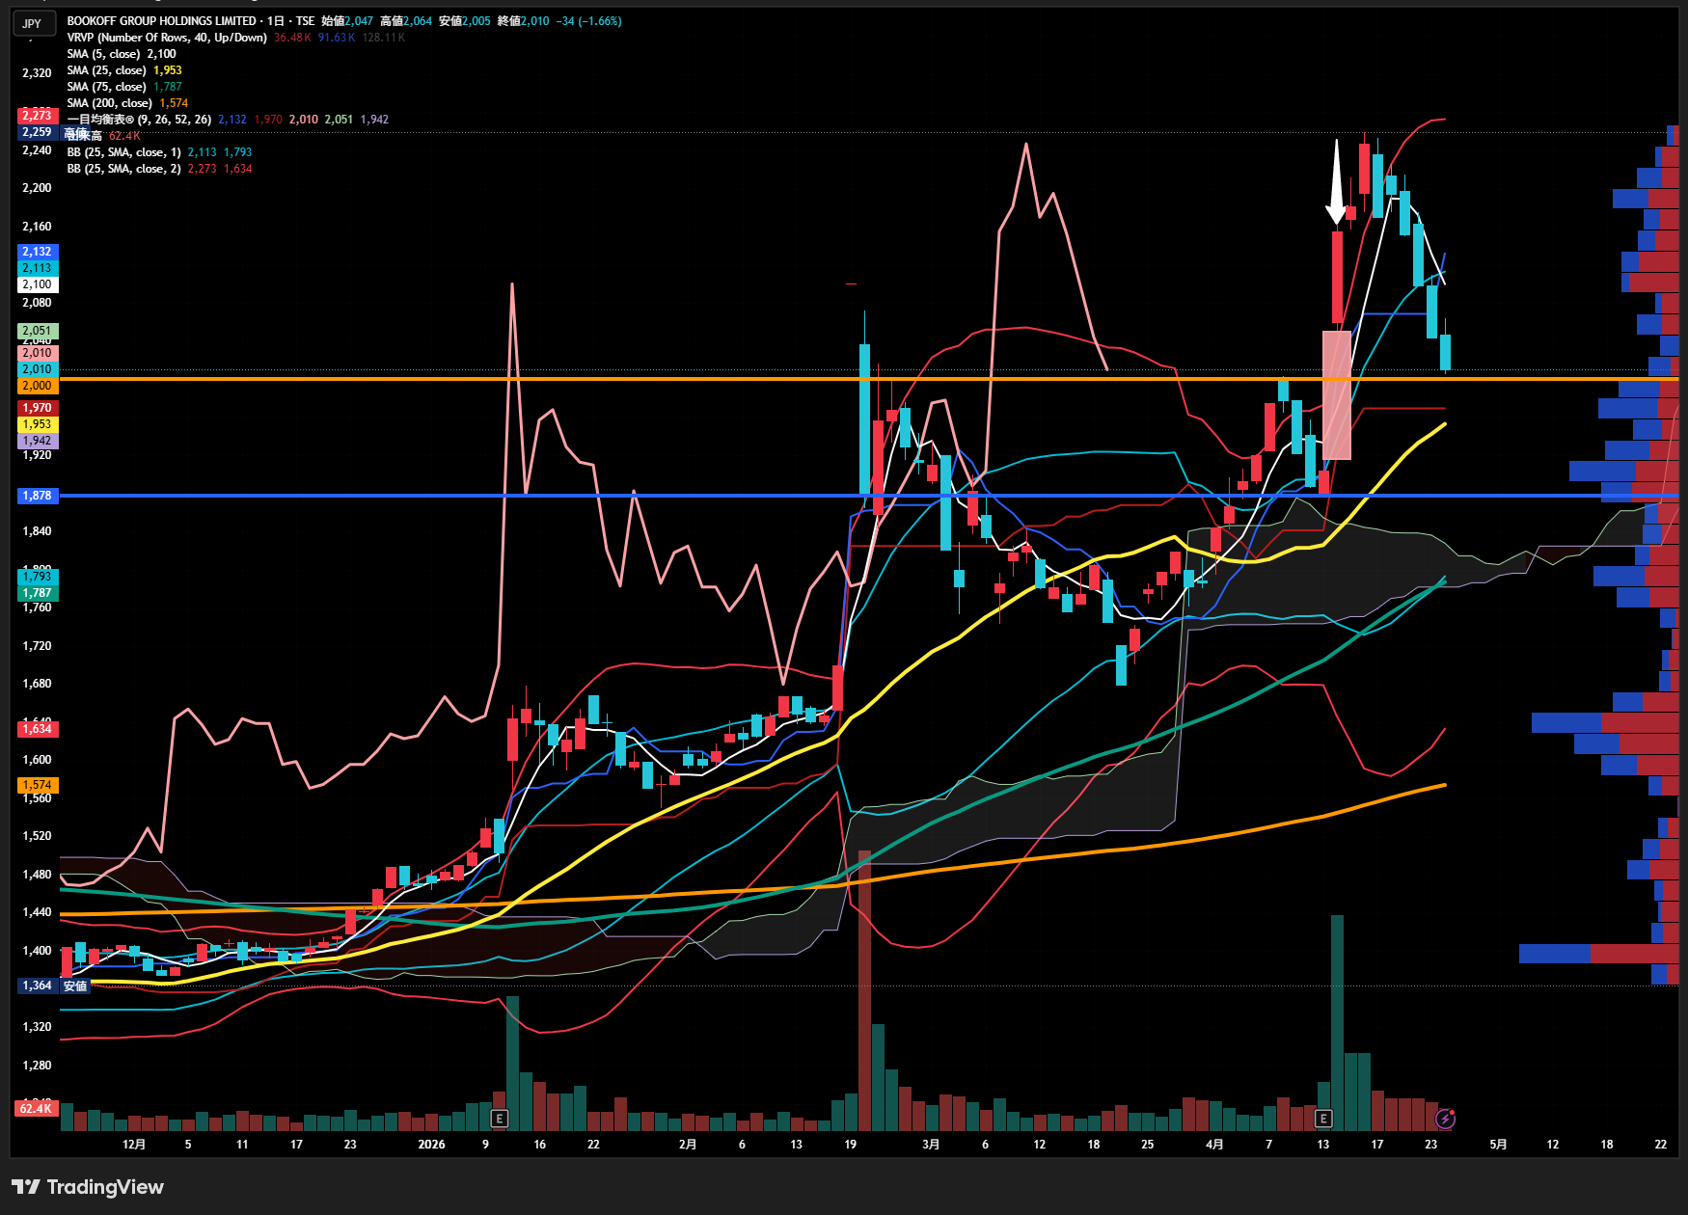
Task: Click the earnings E marker near April 13
Action: tap(1323, 1119)
